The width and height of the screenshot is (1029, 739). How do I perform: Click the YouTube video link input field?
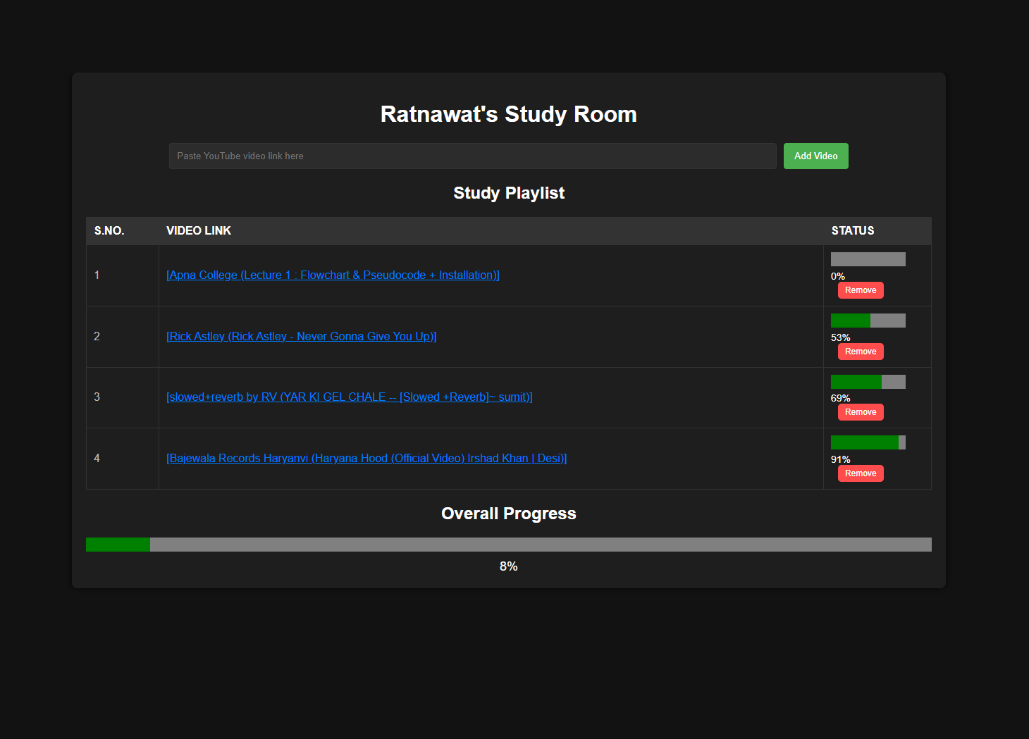[472, 156]
